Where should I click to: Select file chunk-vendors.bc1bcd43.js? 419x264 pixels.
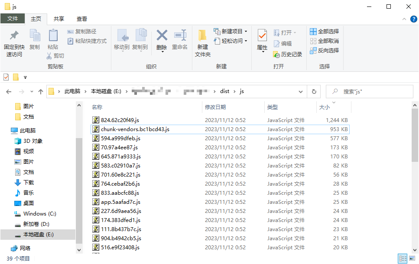click(x=135, y=129)
